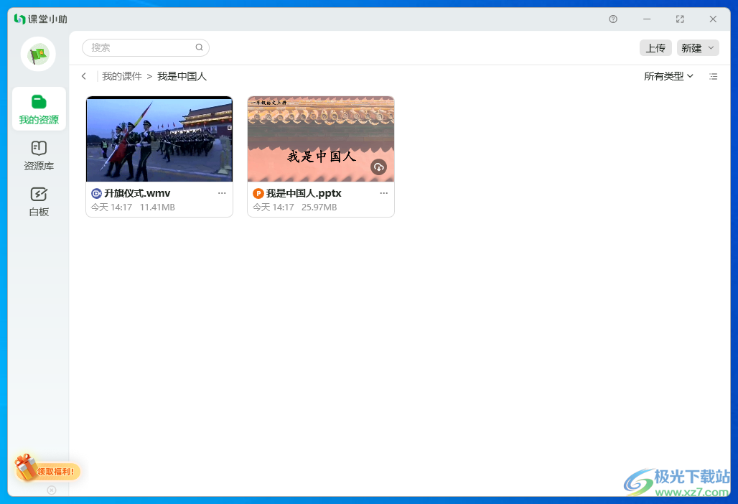738x504 pixels.
Task: Open the 新建 dropdown button
Action: pos(698,48)
